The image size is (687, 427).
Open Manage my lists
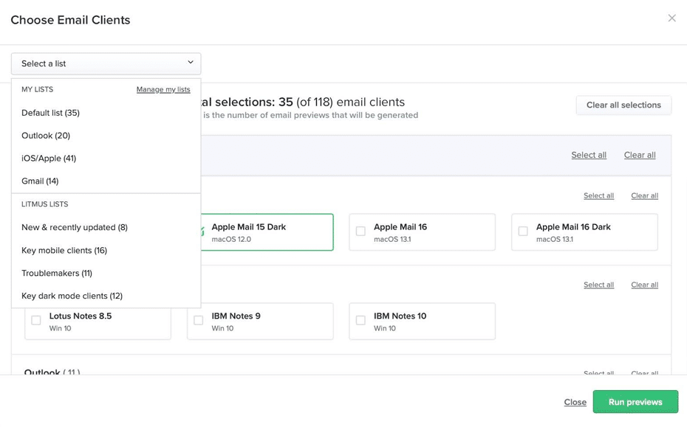coord(163,88)
